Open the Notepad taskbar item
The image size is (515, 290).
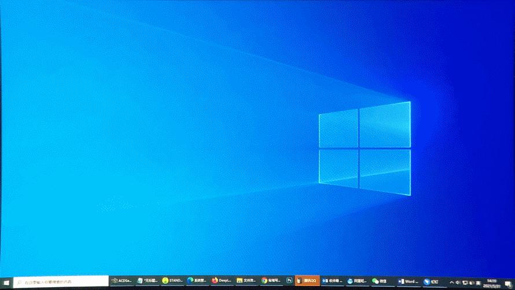[147, 281]
